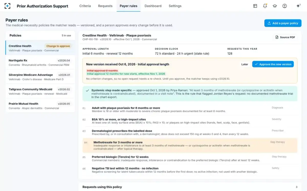Click the Prior Authorization Support title
The height and width of the screenshot is (191, 307).
[42, 6]
